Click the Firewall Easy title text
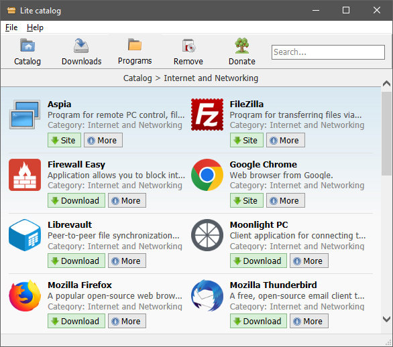Image resolution: width=393 pixels, height=347 pixels. click(x=76, y=165)
